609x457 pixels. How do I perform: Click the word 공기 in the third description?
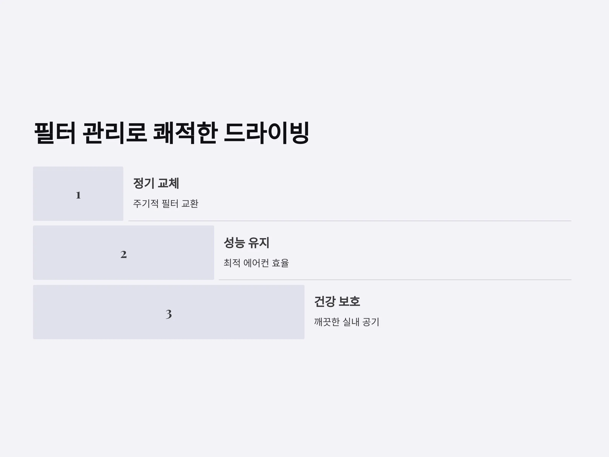pyautogui.click(x=371, y=322)
